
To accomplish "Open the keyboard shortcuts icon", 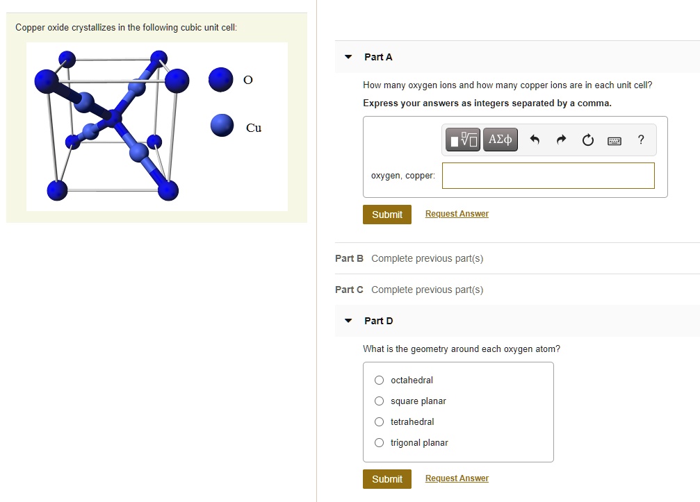I will point(614,140).
